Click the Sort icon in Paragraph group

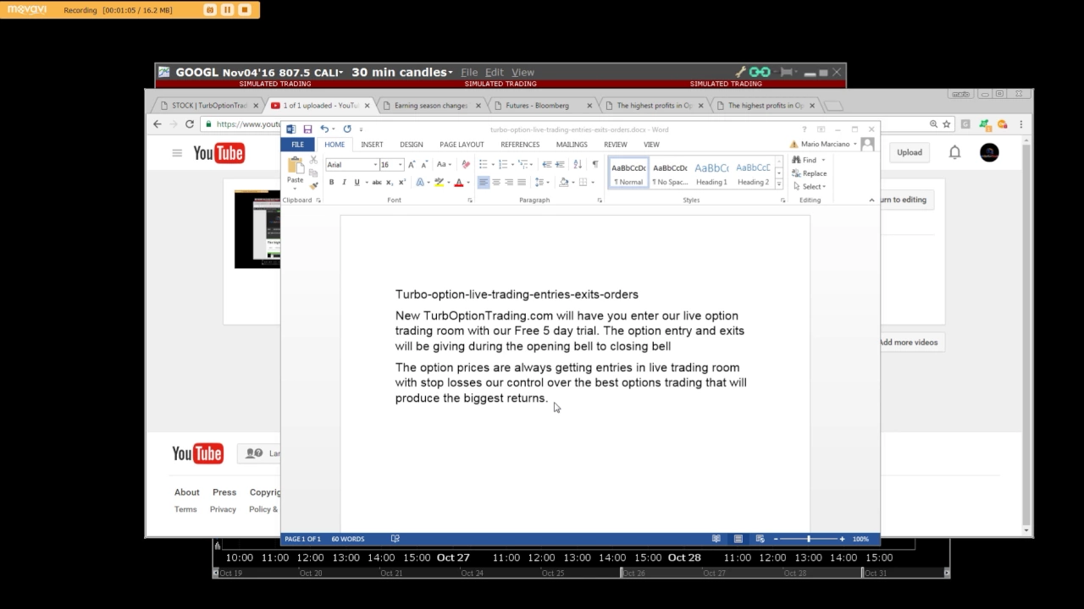click(578, 164)
